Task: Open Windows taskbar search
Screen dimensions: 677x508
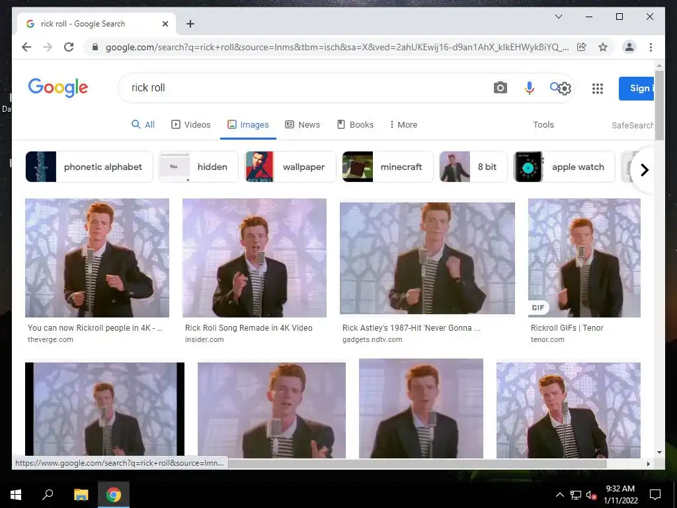Action: coord(48,494)
